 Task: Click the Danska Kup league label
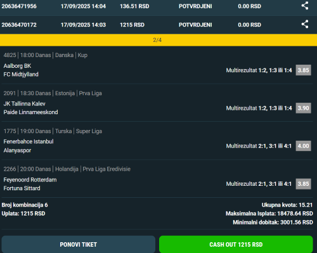coord(71,55)
